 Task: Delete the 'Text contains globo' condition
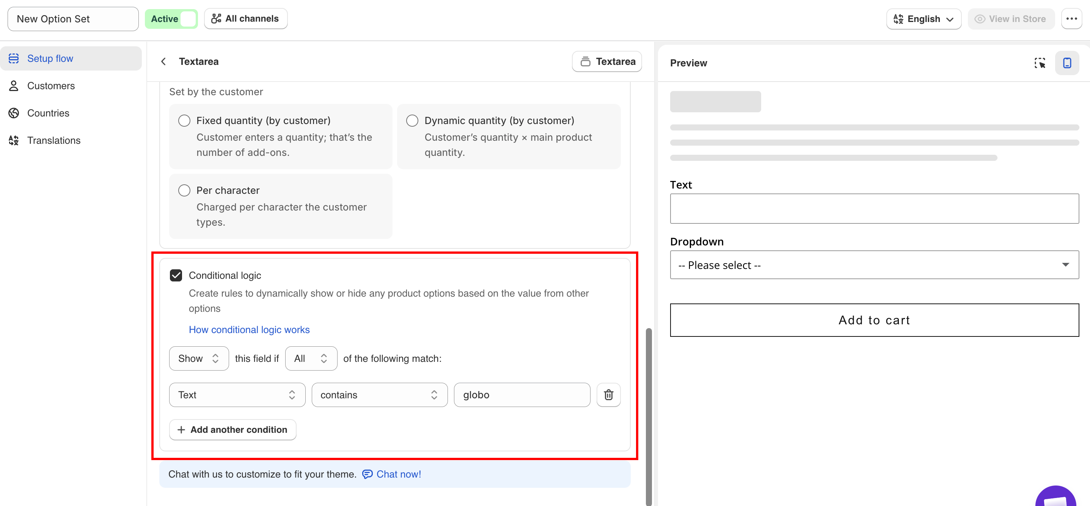608,395
